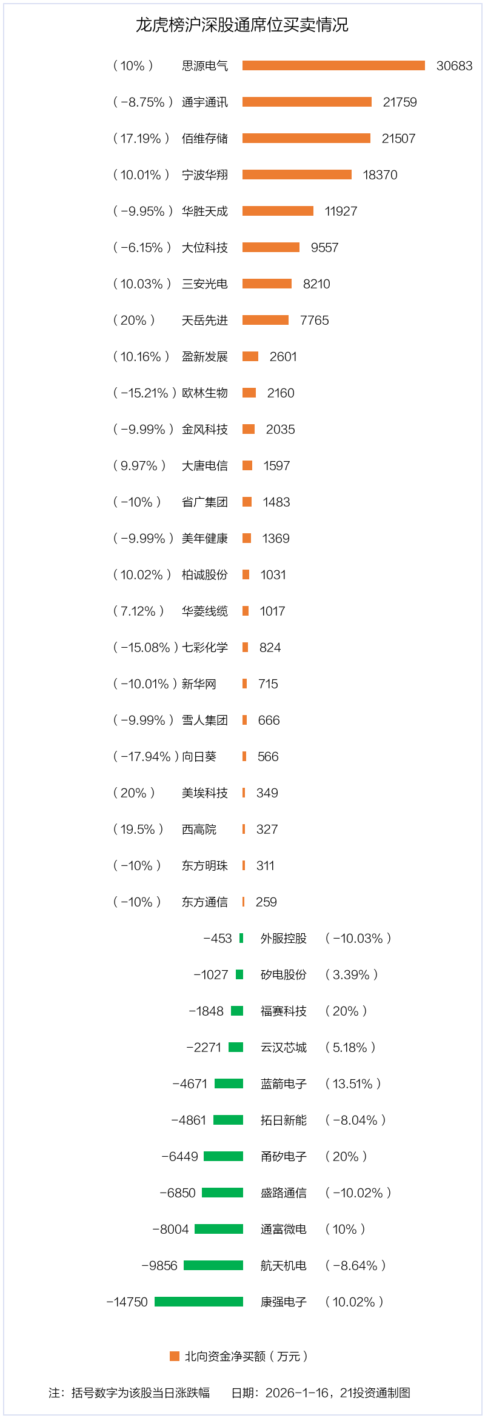Click the -14750 value label
This screenshot has height=1418, width=485.
click(x=127, y=1302)
